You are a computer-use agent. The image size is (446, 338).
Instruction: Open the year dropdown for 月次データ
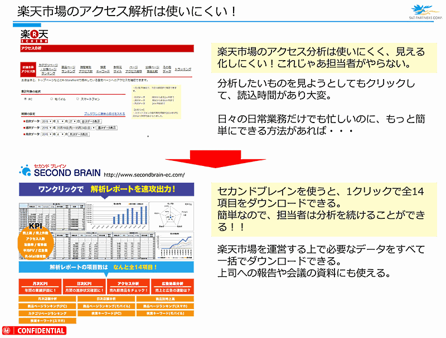coord(47,134)
